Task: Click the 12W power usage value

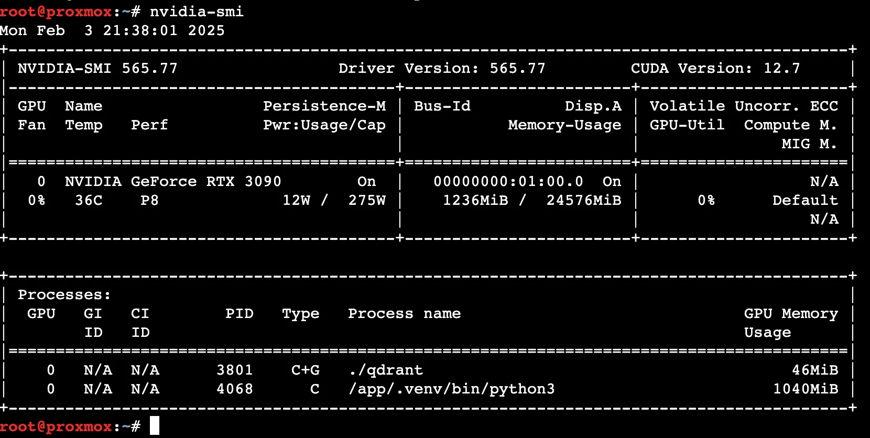Action: [297, 200]
